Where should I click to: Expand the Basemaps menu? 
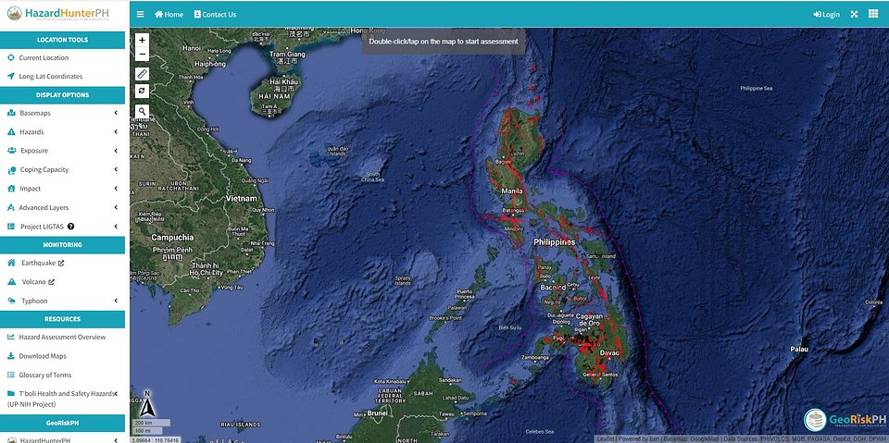tap(62, 114)
